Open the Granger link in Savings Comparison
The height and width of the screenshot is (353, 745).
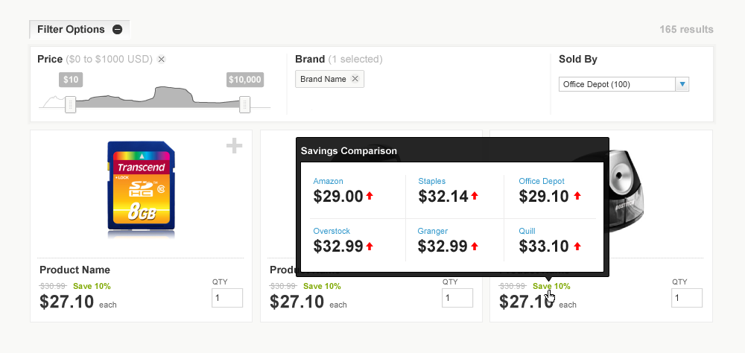coord(433,231)
